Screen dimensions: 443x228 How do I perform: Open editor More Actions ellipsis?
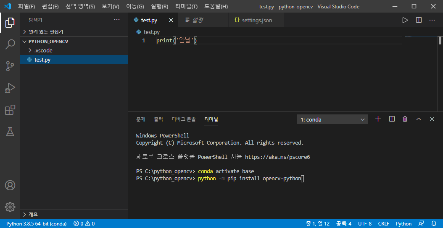(432, 20)
